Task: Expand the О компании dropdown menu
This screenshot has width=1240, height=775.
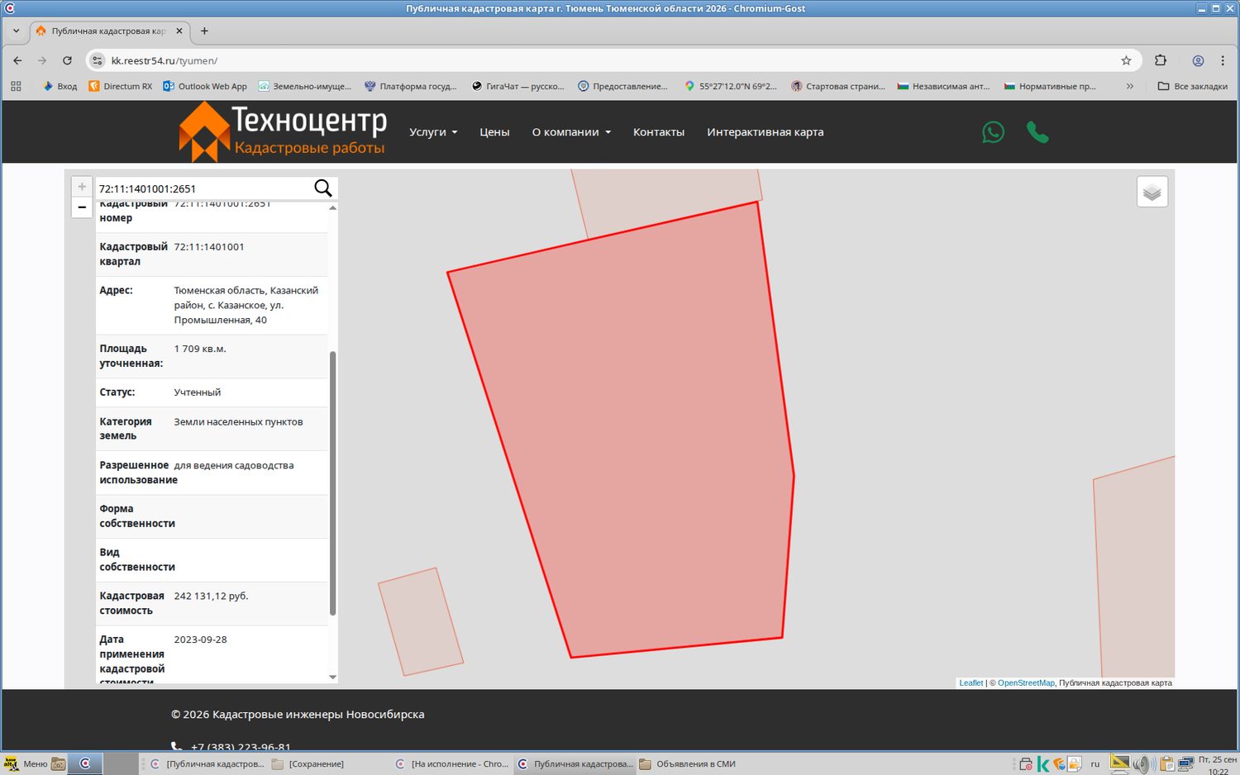Action: point(571,132)
